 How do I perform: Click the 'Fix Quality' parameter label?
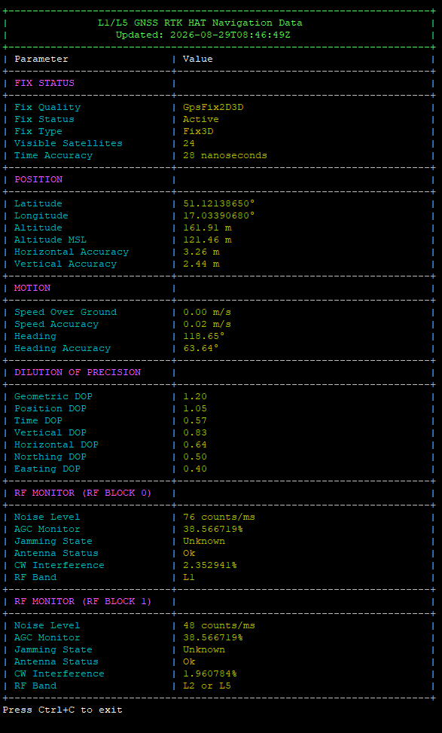pyautogui.click(x=47, y=107)
